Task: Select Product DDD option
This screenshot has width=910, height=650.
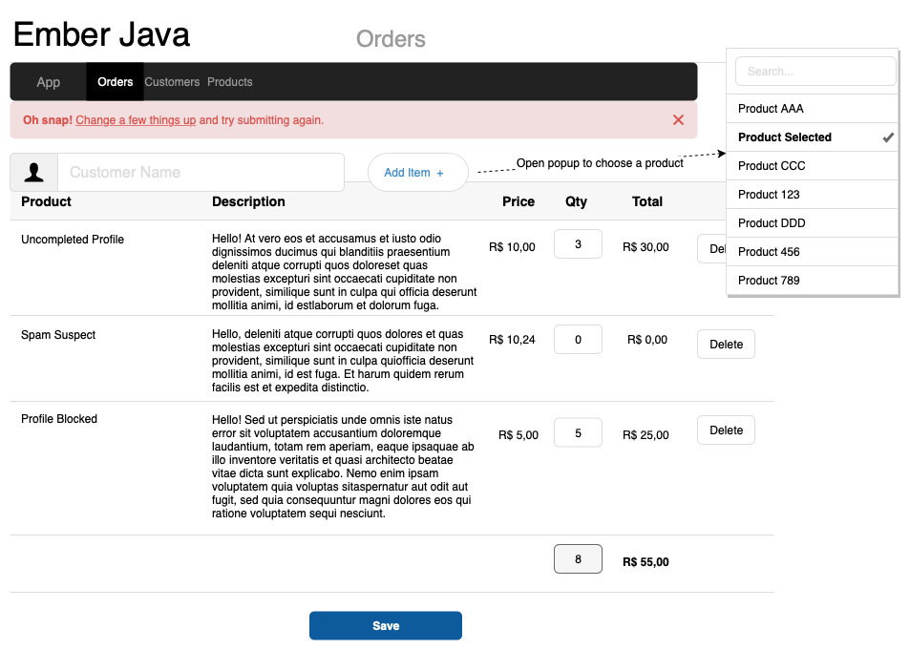Action: pos(812,222)
